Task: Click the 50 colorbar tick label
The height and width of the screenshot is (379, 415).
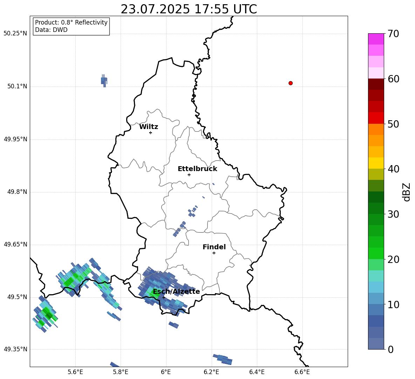Action: coord(393,124)
